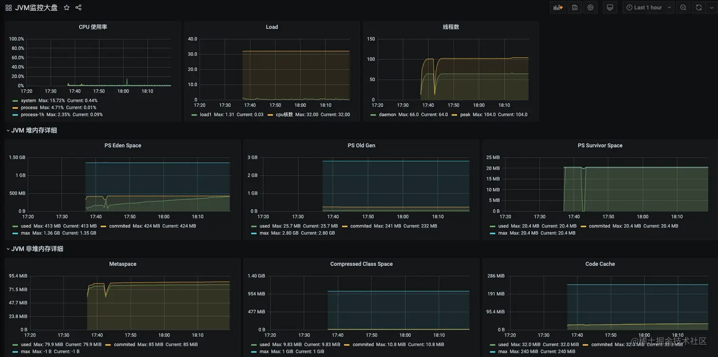The image size is (718, 357).
Task: Enter TV cycle view mode
Action: pos(610,7)
